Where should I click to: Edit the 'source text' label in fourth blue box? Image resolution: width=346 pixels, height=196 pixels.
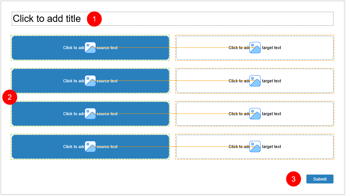point(107,147)
